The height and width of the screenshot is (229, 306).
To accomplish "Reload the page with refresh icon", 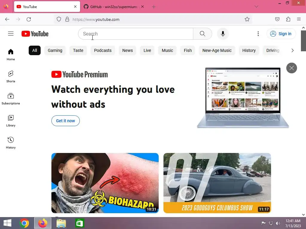I will point(29,19).
